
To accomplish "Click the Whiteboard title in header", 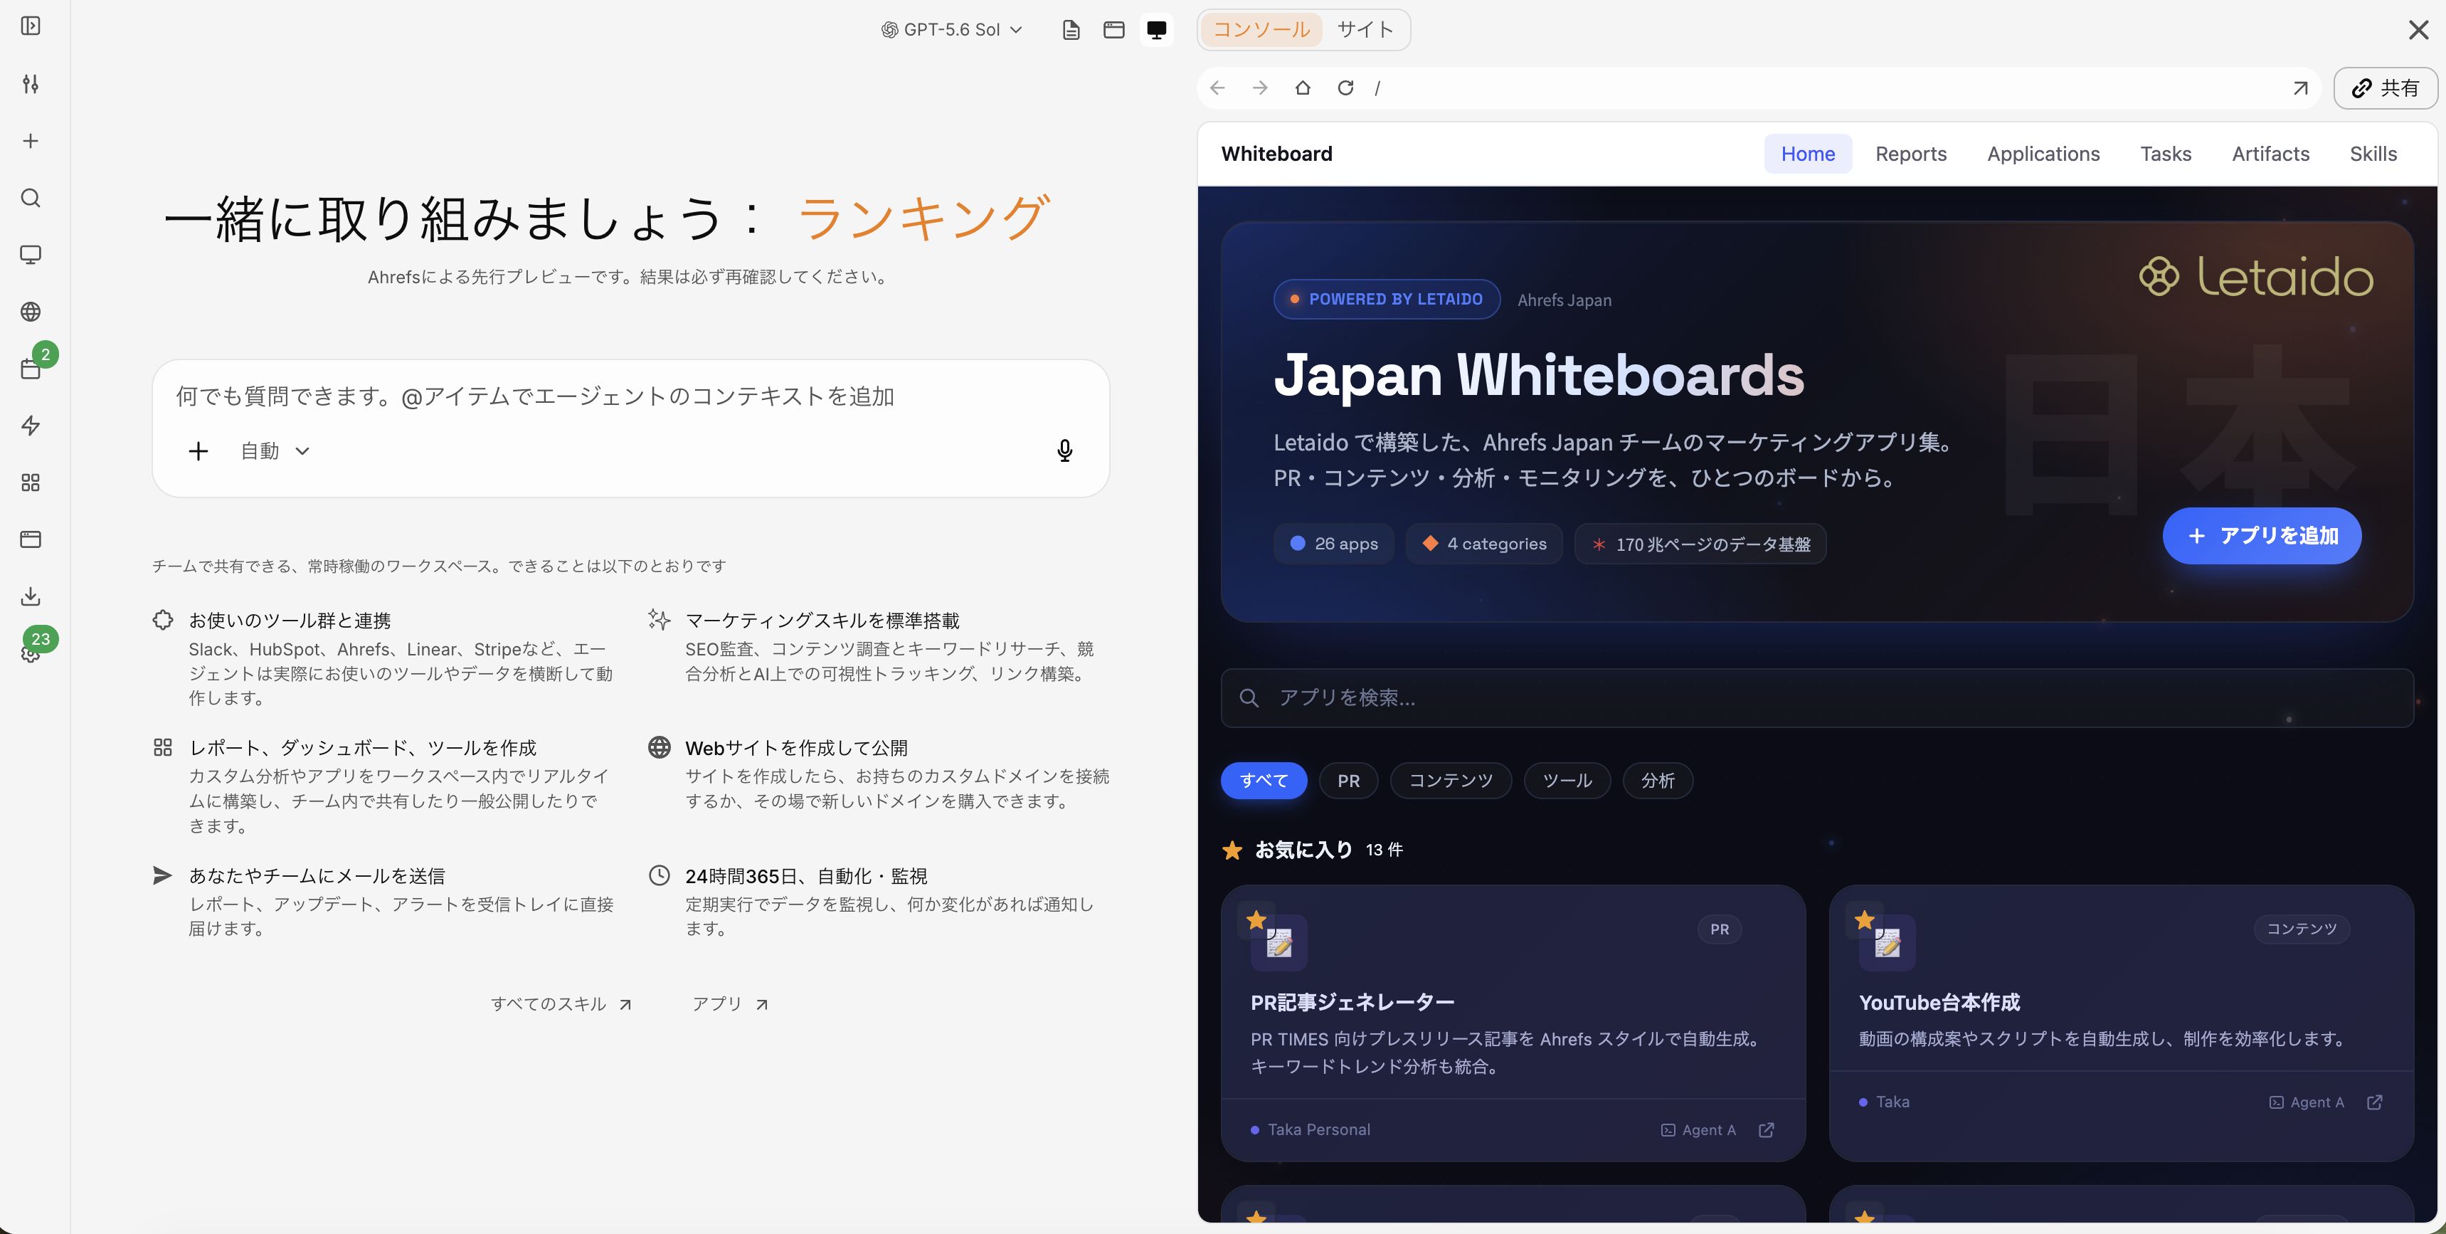I will point(1276,154).
